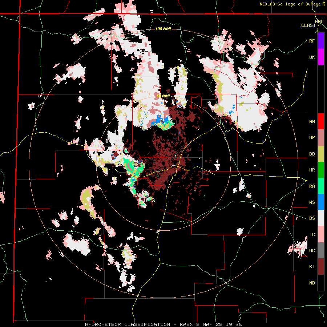This screenshot has width=327, height=327.
Task: Click the WS blue legend swatch
Action: (321, 202)
